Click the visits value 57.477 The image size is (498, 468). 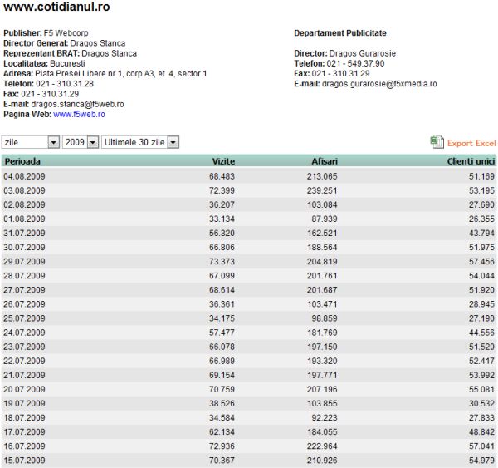point(222,333)
